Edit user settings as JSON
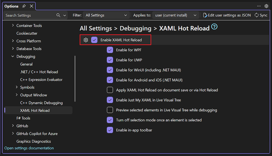Image resolution: width=272 pixels, height=156 pixels. click(x=227, y=15)
